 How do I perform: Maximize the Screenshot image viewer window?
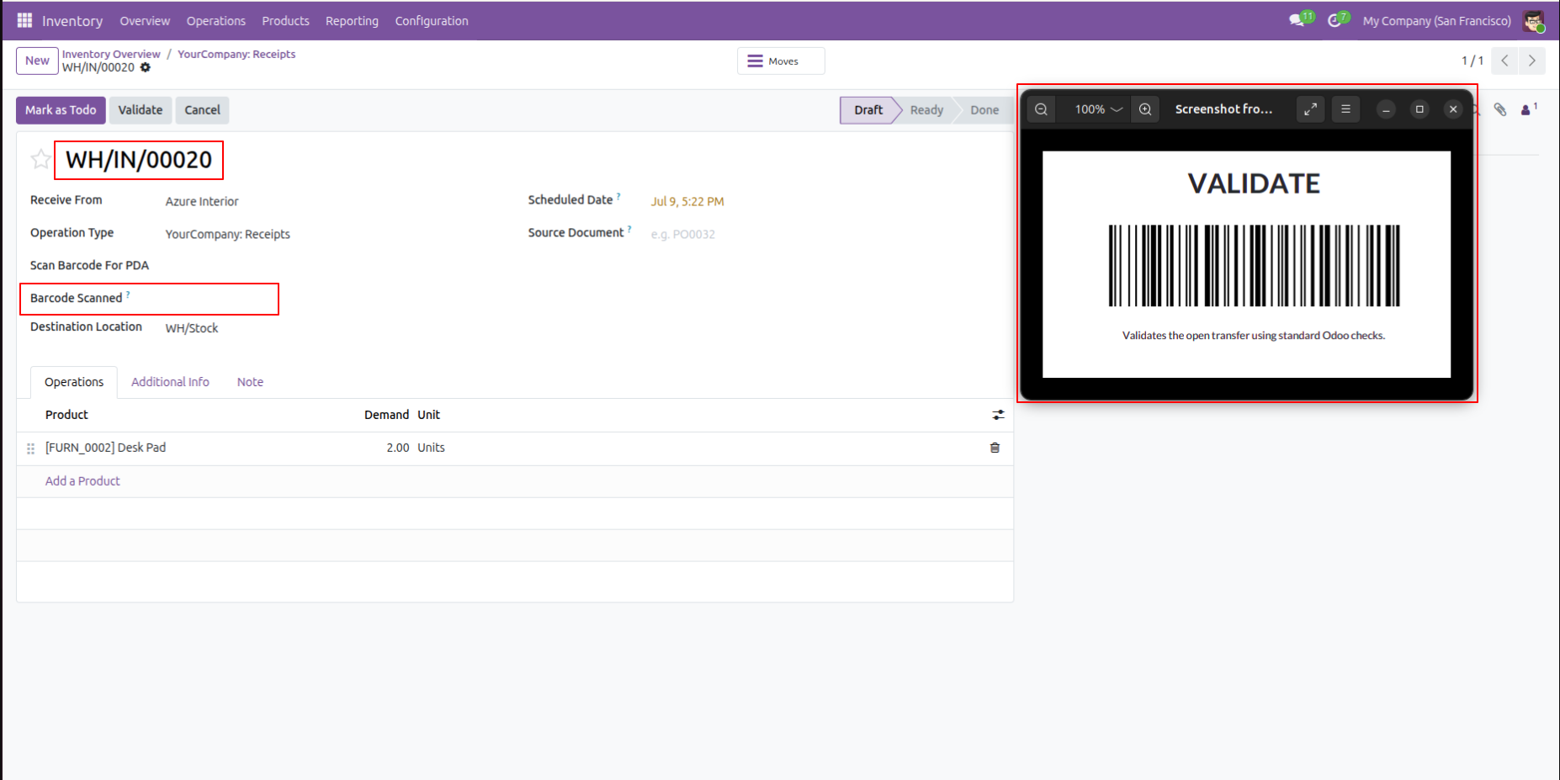(1419, 109)
